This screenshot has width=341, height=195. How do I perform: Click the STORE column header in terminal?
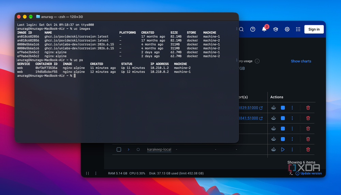point(191,33)
